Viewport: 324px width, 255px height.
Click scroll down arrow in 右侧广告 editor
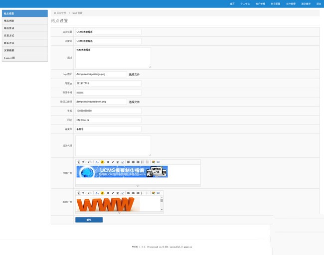(162, 210)
